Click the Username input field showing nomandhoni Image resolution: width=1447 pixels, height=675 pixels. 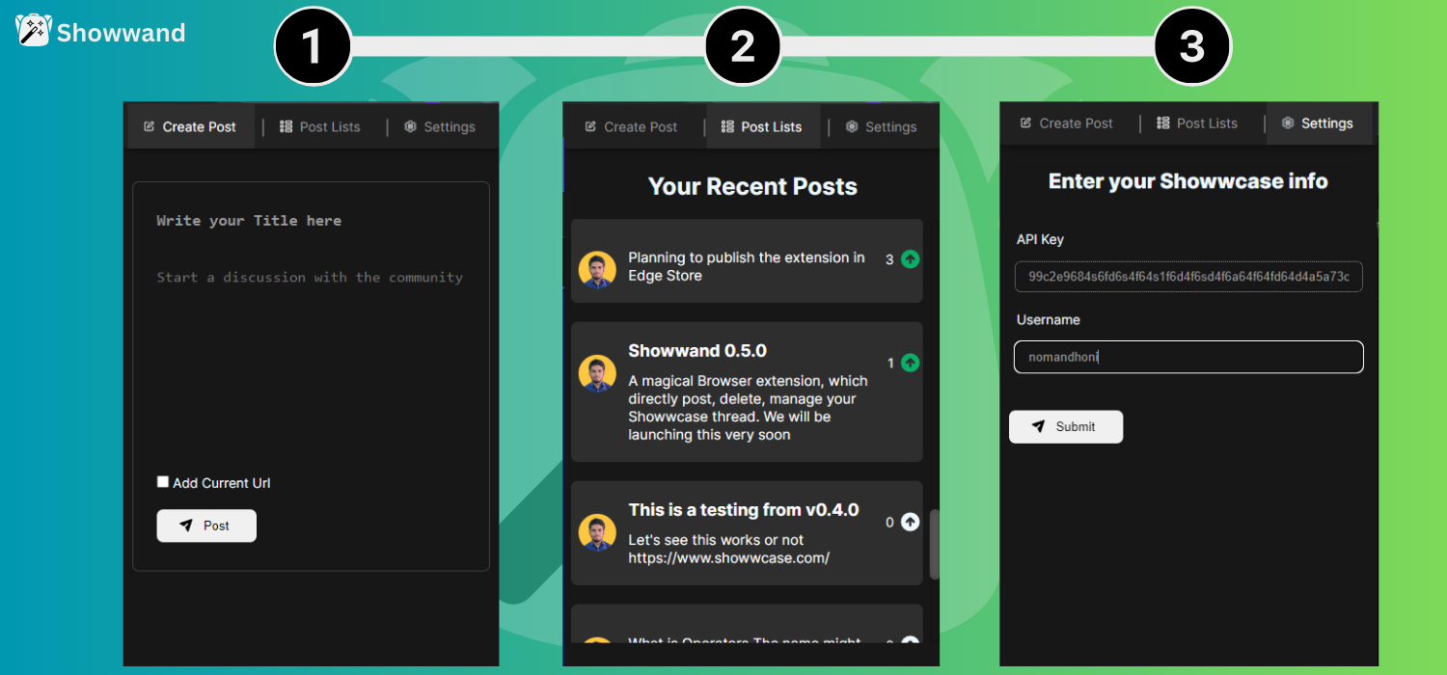pyautogui.click(x=1188, y=357)
